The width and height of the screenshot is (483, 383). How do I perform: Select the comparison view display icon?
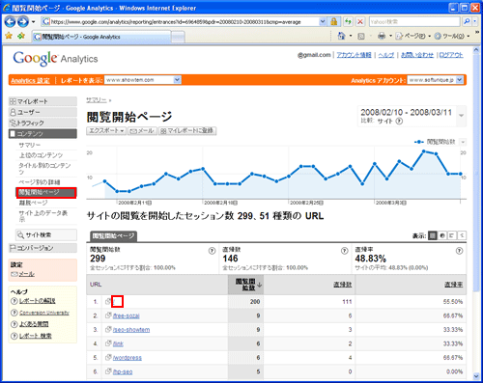(x=462, y=235)
